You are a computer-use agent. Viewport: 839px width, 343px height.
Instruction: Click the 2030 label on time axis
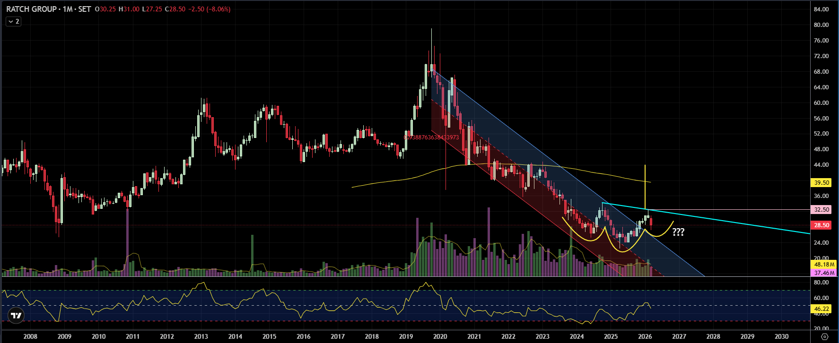(x=781, y=336)
